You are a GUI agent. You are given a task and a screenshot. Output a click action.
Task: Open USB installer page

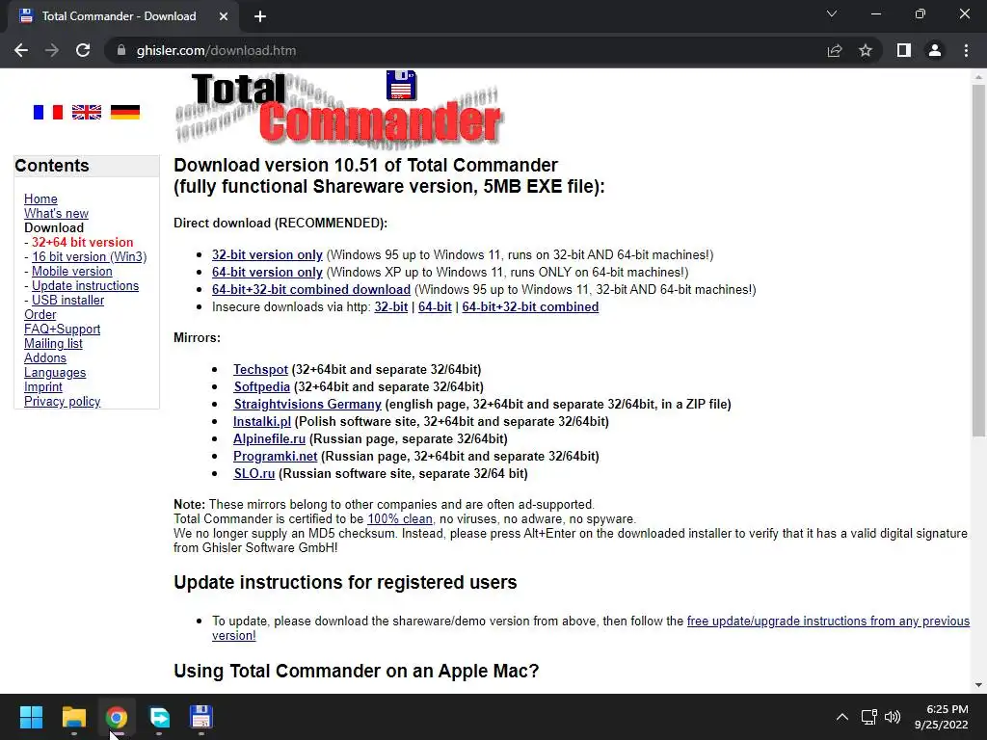tap(68, 301)
